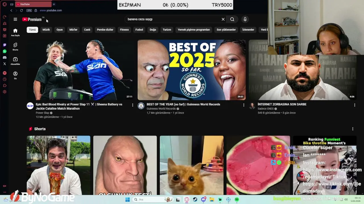Open WhatsApp in the Opera sidebar
This screenshot has width=364, height=204.
tap(5, 51)
